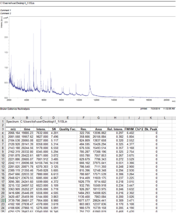Screen dimensions: 176x213
Task: Click the 'Comment 2' label above chart
Action: coord(6,14)
